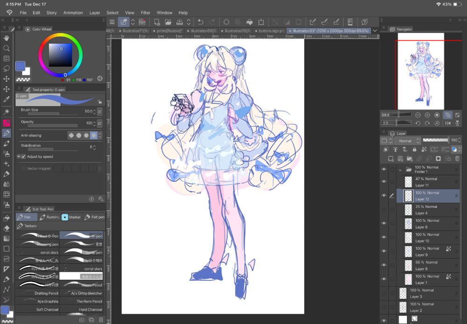The width and height of the screenshot is (467, 324).
Task: Click the Lock layer padlock icon
Action: pos(414,149)
